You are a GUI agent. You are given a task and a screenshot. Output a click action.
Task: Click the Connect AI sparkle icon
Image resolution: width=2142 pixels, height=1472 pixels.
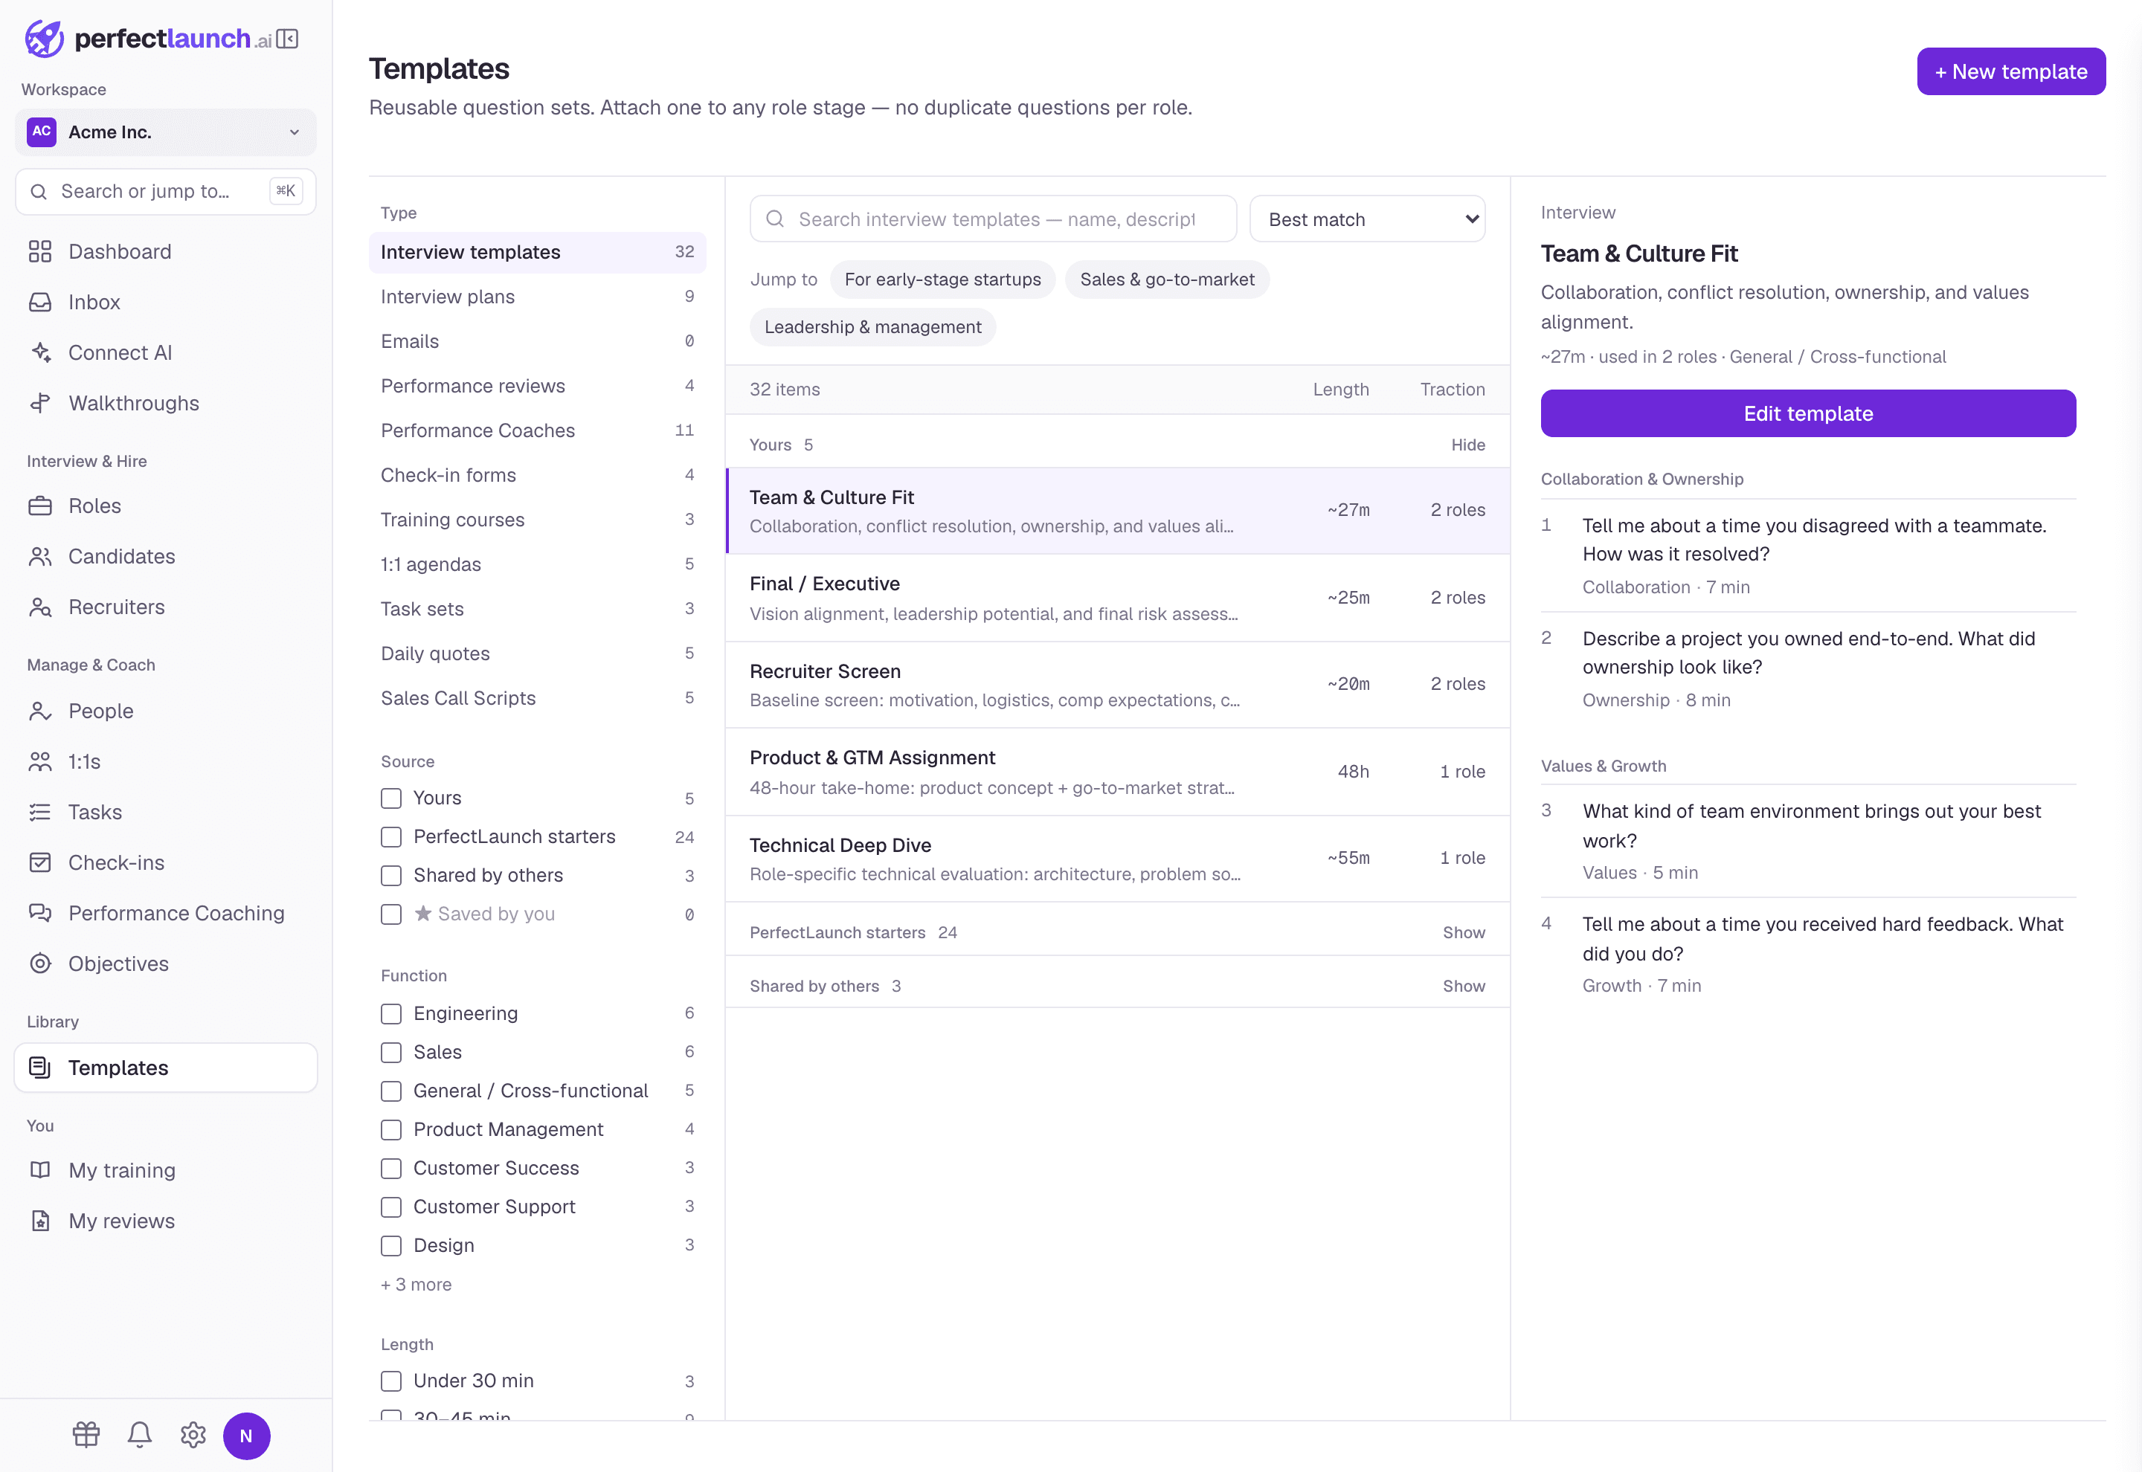[x=39, y=352]
